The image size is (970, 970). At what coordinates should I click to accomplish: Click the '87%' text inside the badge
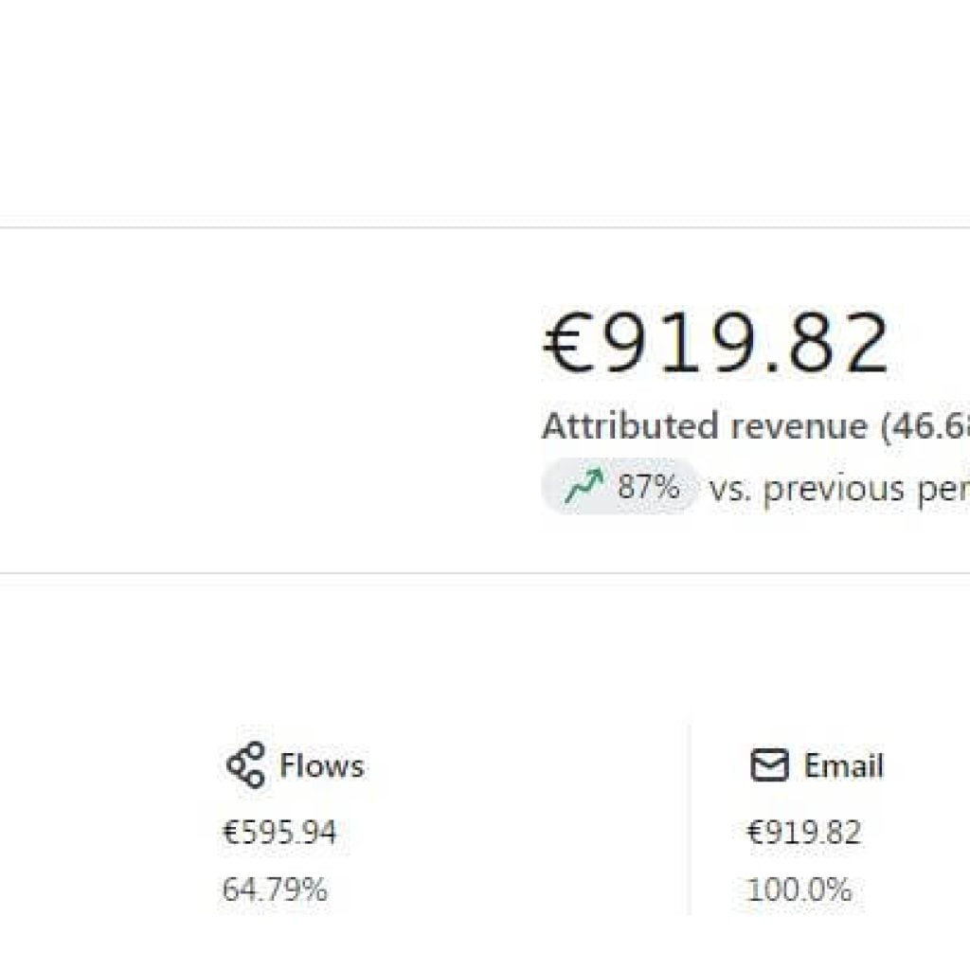[648, 486]
